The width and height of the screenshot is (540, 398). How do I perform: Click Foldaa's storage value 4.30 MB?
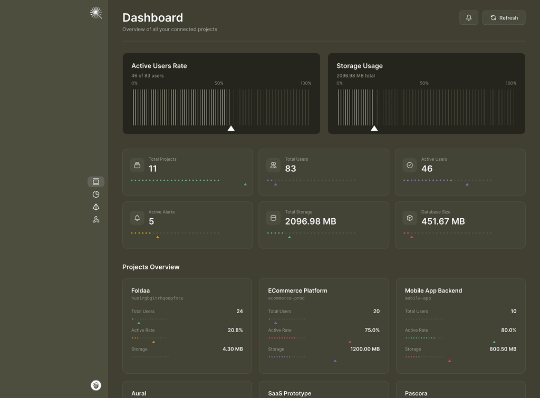pyautogui.click(x=233, y=349)
